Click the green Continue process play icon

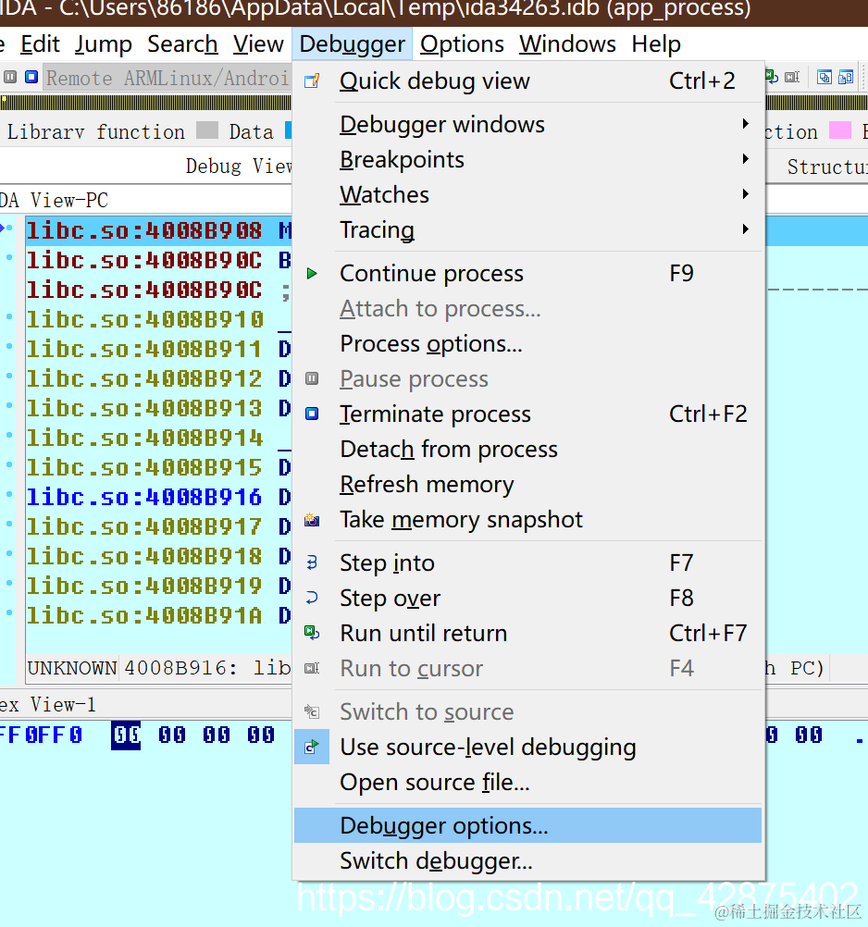pos(312,273)
